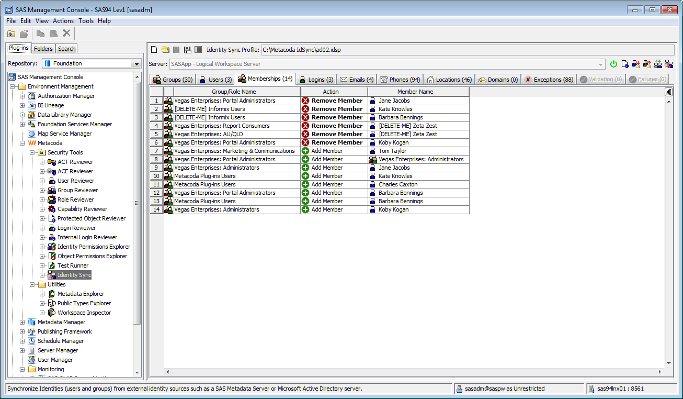Click the collapse side panel arrow icon
Screen dimensions: 683x399
[668, 92]
